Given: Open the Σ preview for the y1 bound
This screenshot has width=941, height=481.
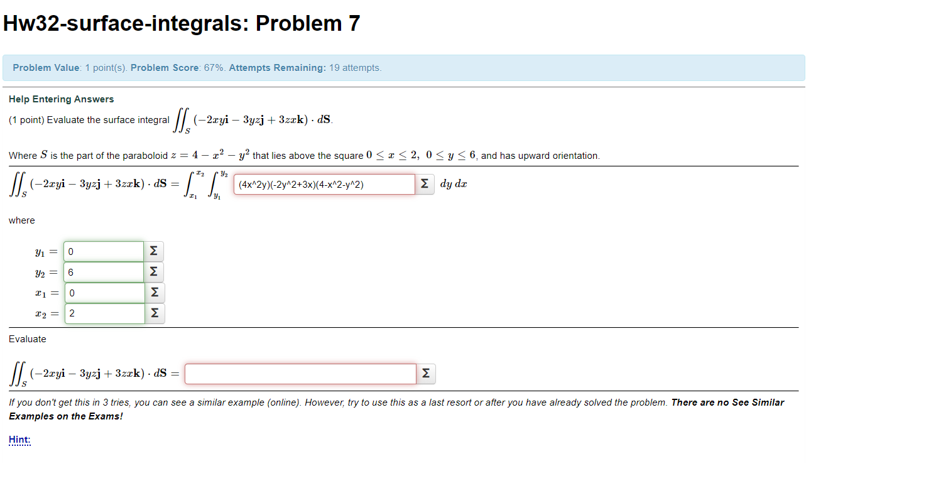Looking at the screenshot, I should click(x=154, y=251).
